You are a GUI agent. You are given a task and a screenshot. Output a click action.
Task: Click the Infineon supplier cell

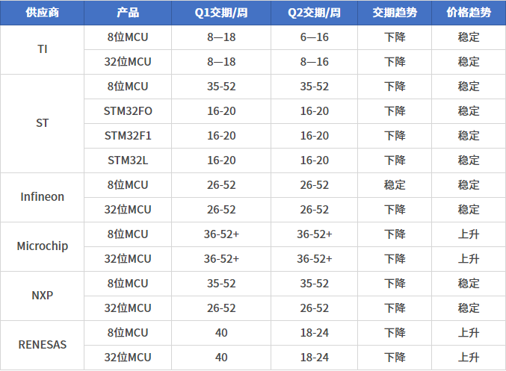click(x=43, y=197)
